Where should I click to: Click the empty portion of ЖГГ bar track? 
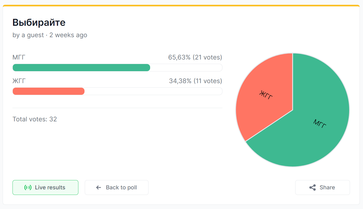tap(153, 91)
